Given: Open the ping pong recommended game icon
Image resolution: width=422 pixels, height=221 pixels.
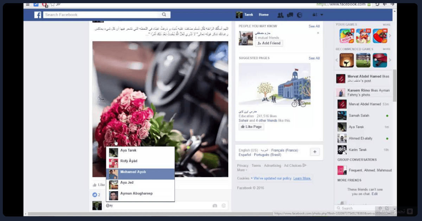Looking at the screenshot, I should [x=380, y=60].
